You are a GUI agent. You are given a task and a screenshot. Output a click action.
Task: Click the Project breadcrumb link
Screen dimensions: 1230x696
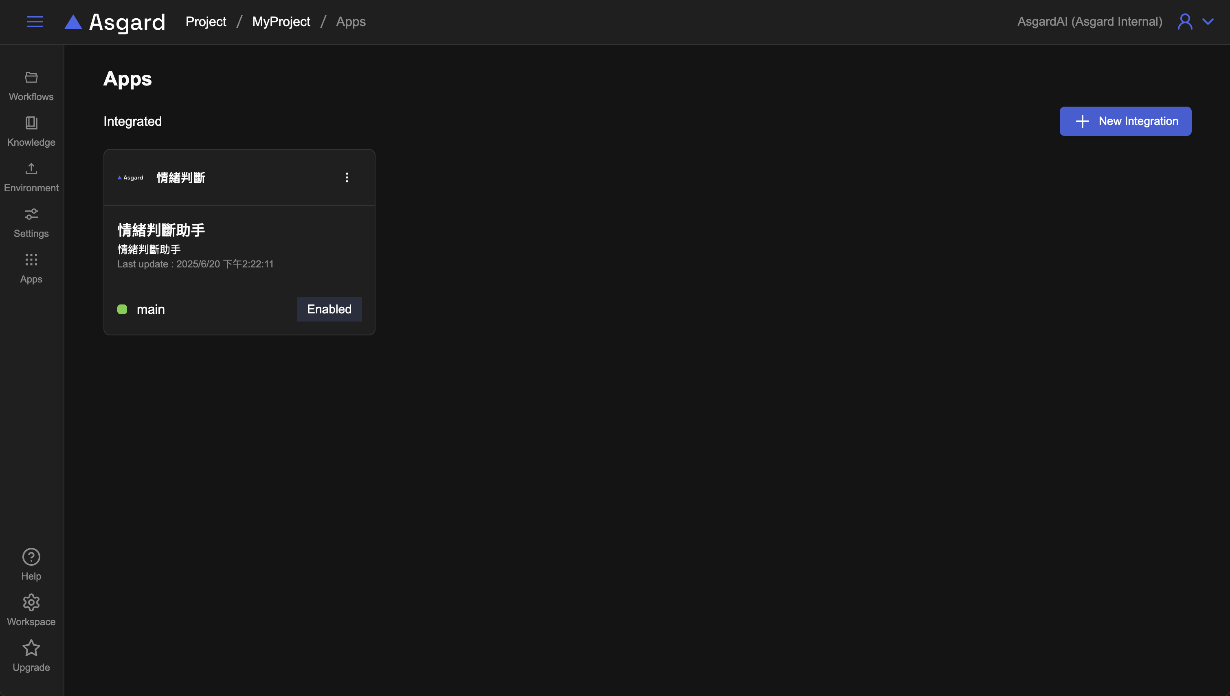[206, 22]
